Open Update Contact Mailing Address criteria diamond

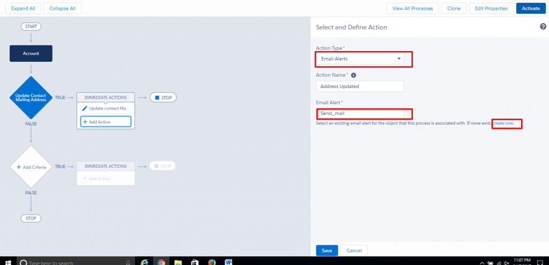coord(31,98)
